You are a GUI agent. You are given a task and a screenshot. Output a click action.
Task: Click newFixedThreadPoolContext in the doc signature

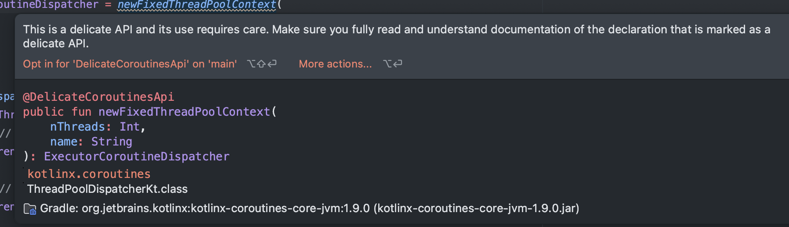(184, 112)
